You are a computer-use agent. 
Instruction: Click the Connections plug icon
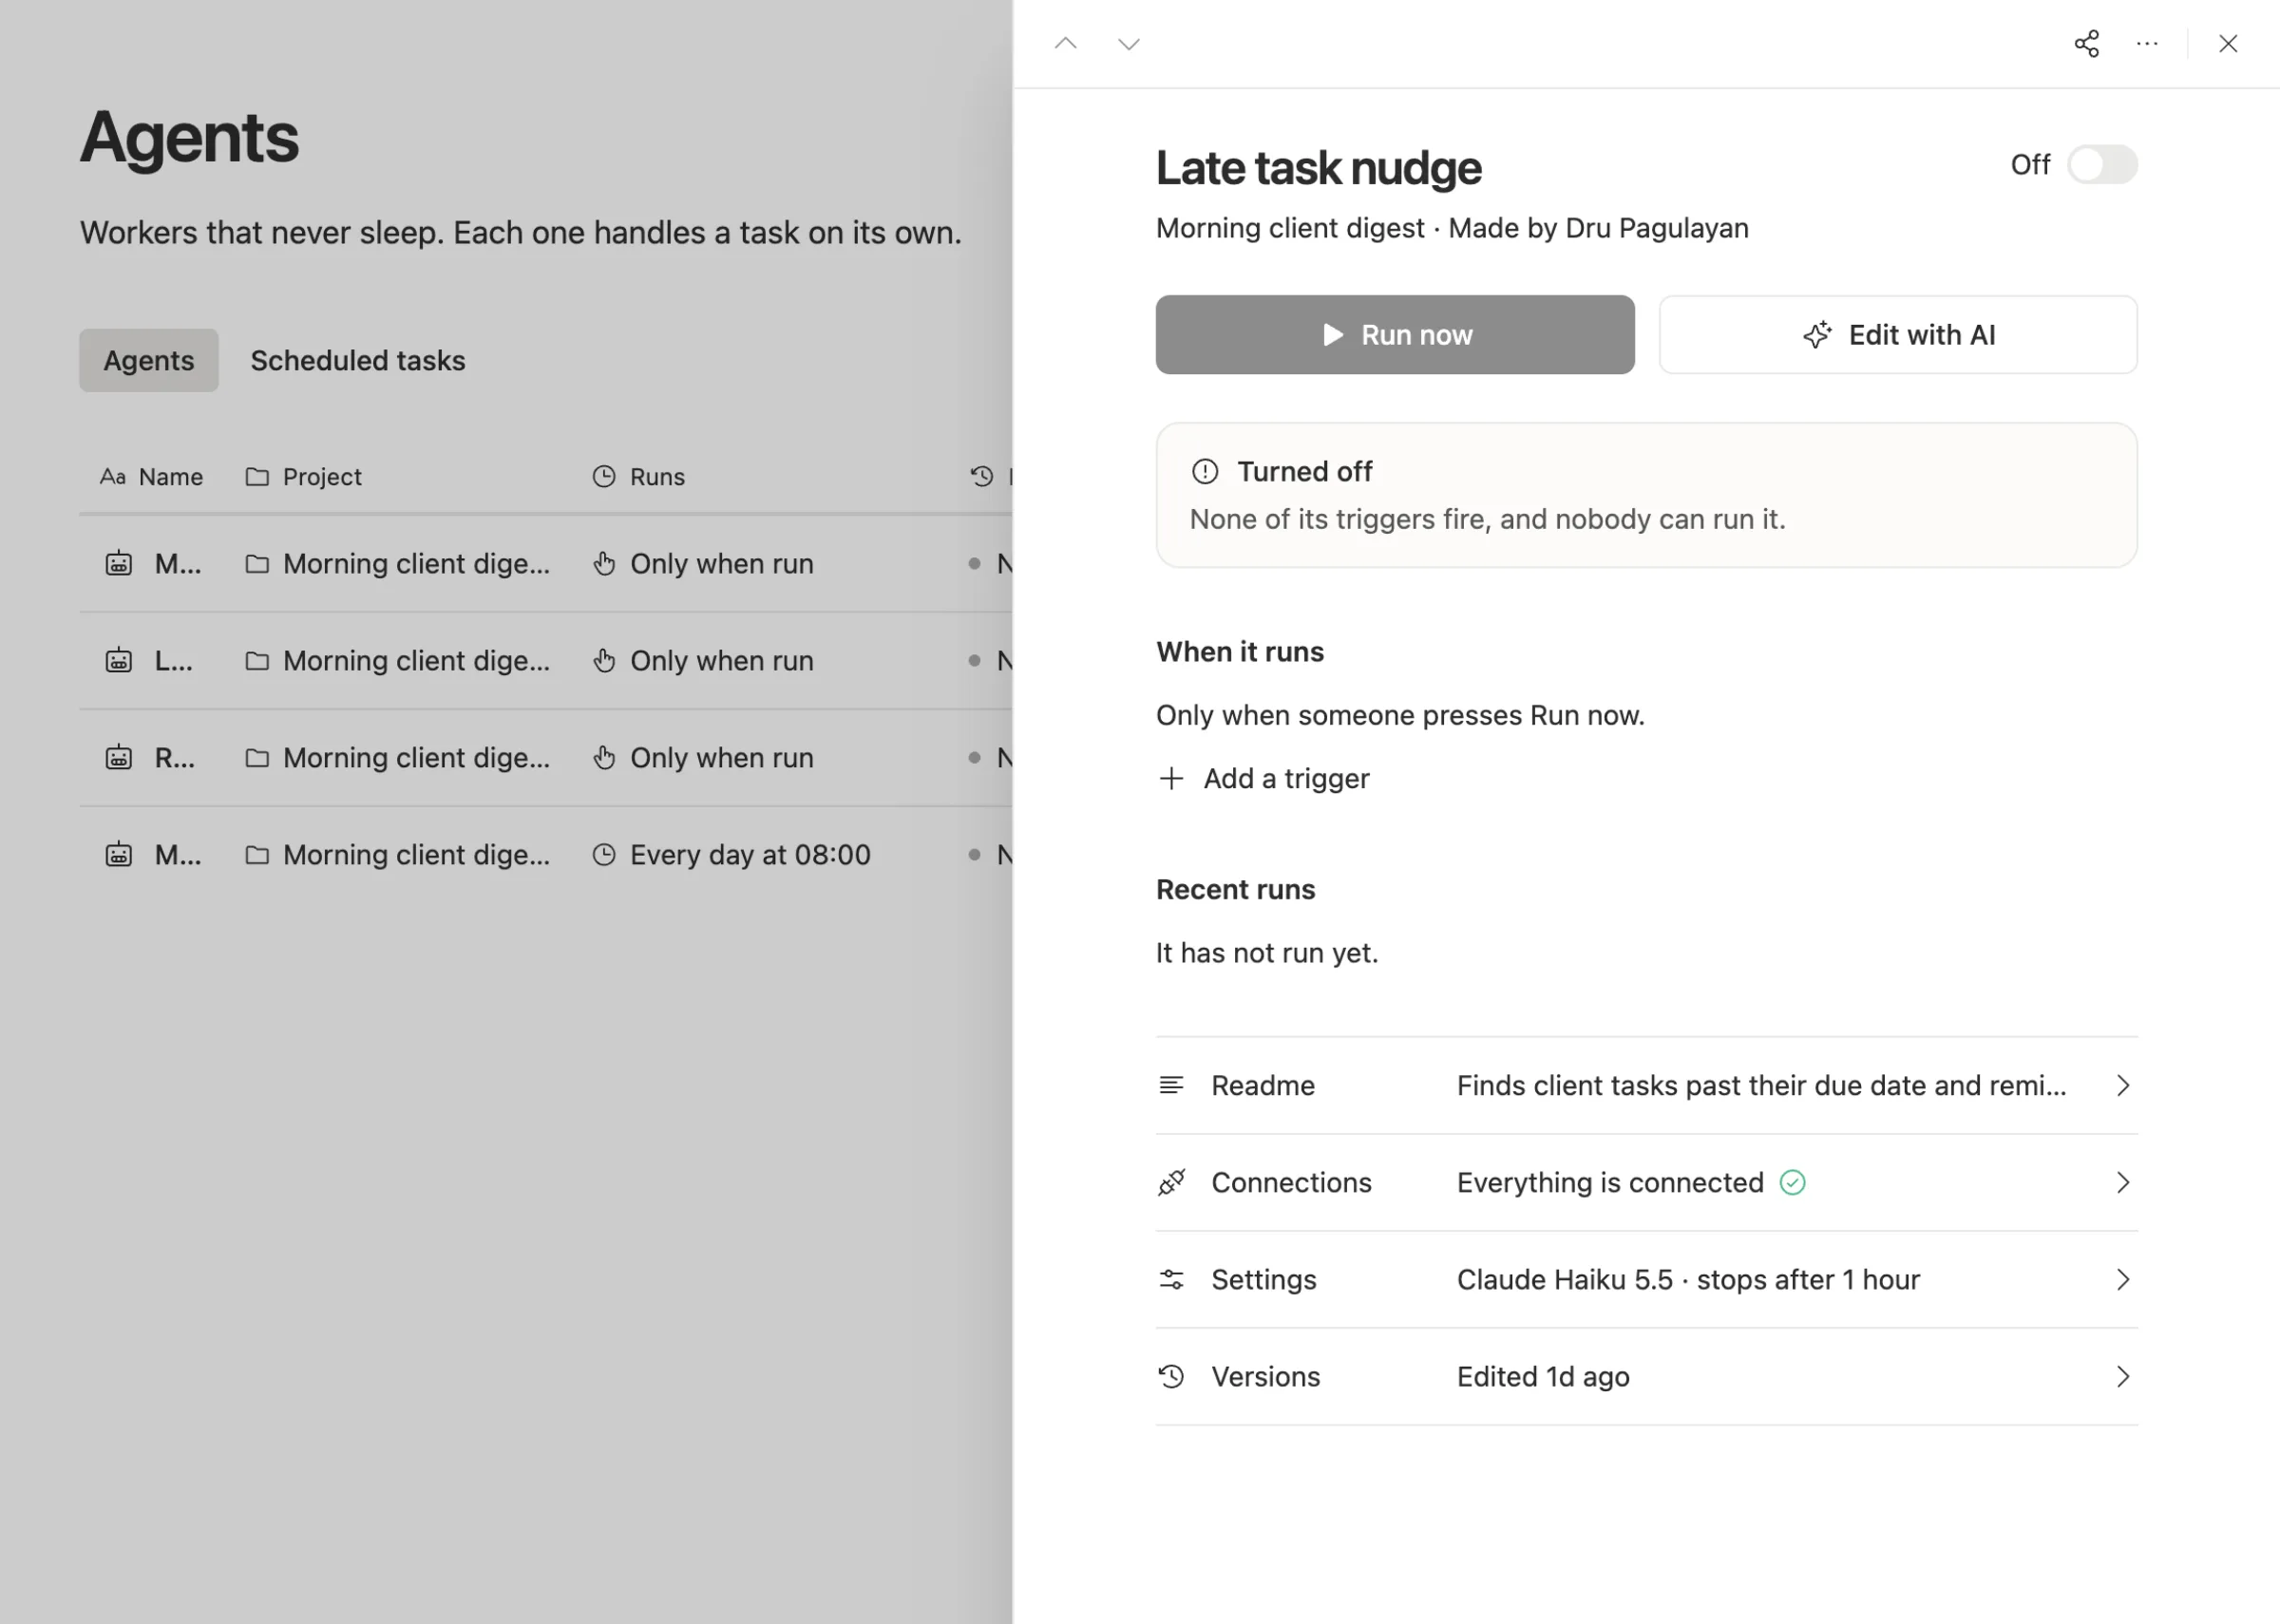pos(1171,1182)
